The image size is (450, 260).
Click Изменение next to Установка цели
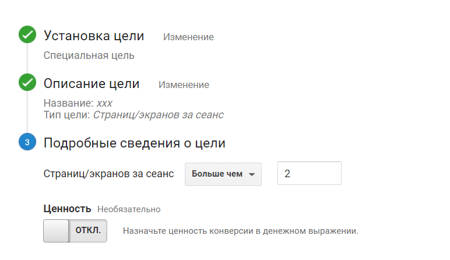(188, 37)
